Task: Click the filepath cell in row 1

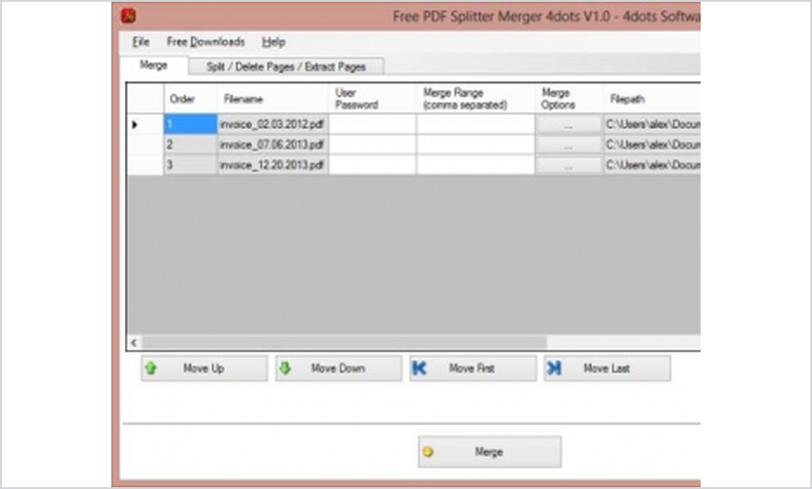Action: pos(652,124)
